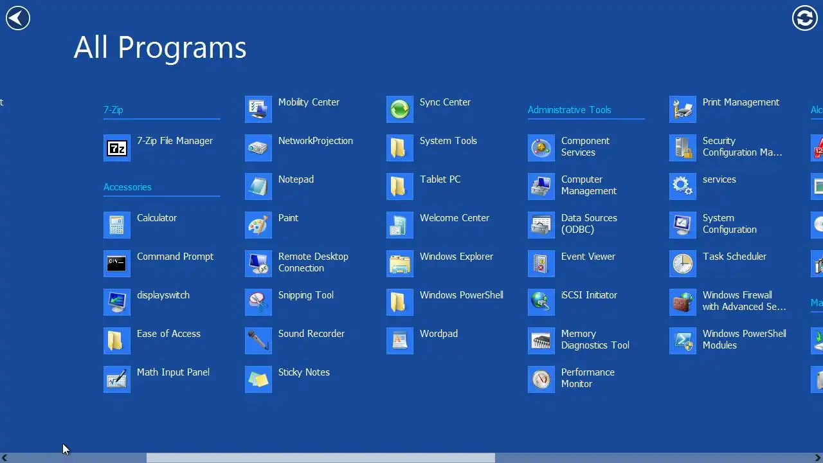Select the 7-Zip group header
Viewport: 823px width, 463px height.
click(113, 110)
